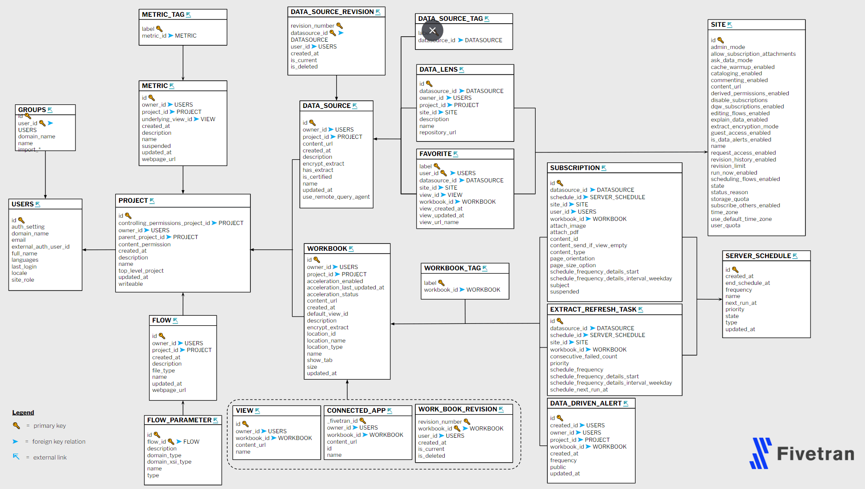Click the external link icon on EXTRACT_REFRESH_TASK

coord(641,309)
